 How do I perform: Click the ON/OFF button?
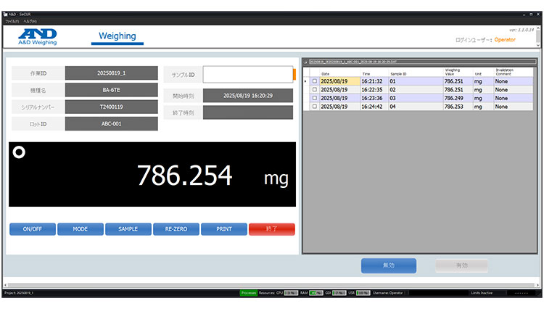pyautogui.click(x=33, y=229)
